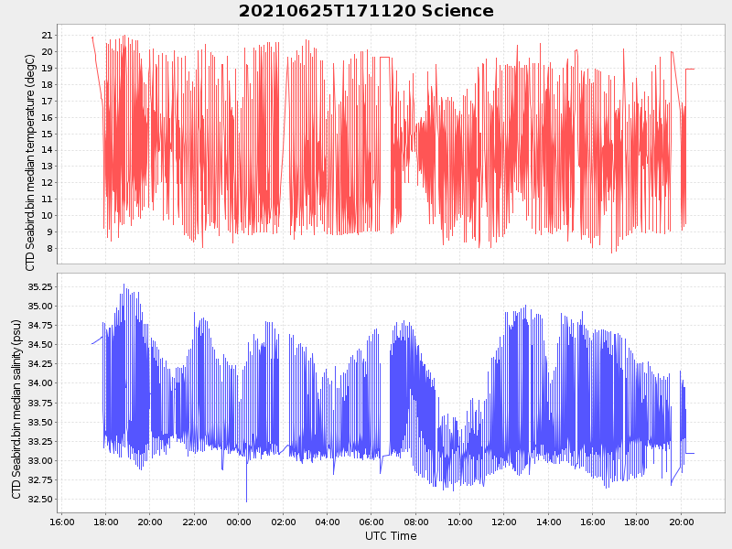Click the 33.25 salinity tick label

(39, 441)
